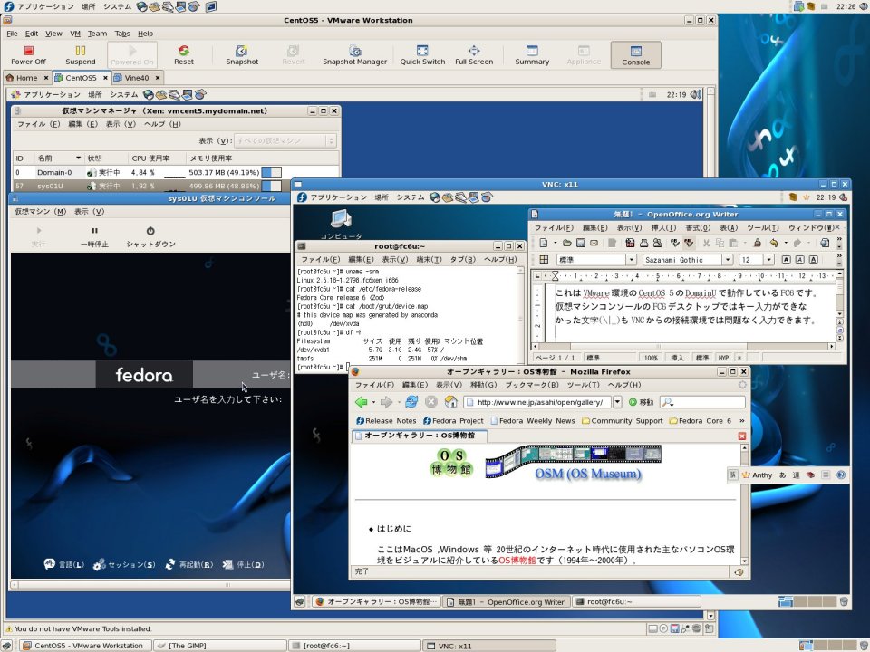Sort the VM list by the 名前 column
This screenshot has height=652, width=870.
point(58,158)
